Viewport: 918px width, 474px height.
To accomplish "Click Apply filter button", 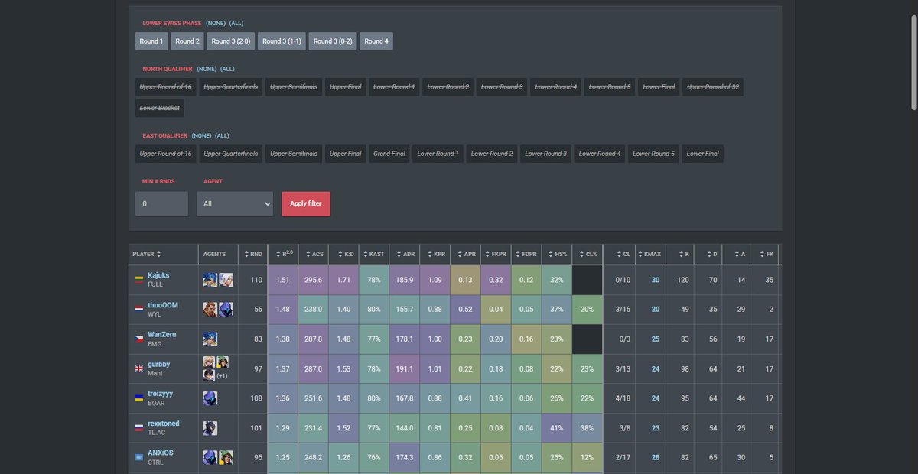I will click(306, 204).
